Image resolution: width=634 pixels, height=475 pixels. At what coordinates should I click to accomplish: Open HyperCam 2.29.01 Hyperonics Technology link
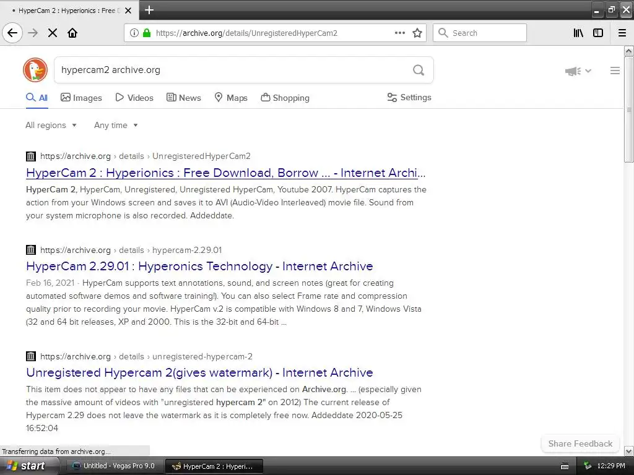coord(199,266)
